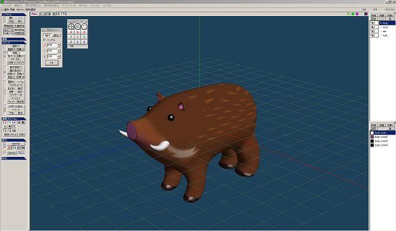Switch to XY view button
The height and width of the screenshot is (231, 396).
(19, 148)
